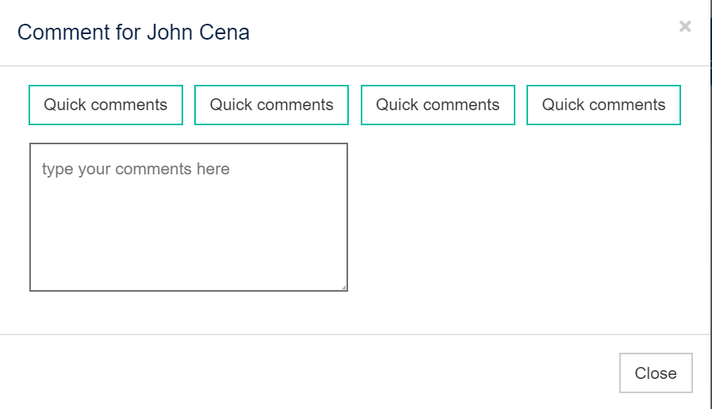
Task: Pick the Quick comments button second from right
Action: pyautogui.click(x=438, y=105)
